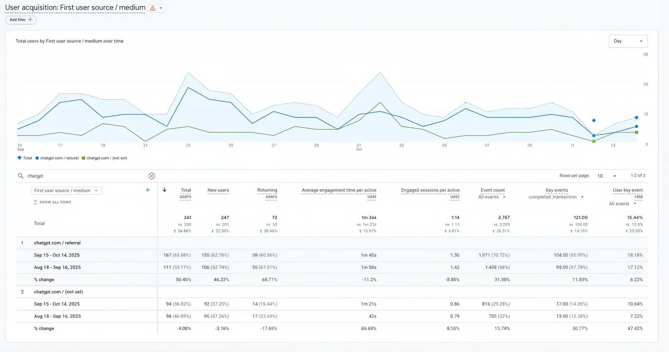Clear the search box with X icon
The image size is (669, 352).
coord(151,176)
